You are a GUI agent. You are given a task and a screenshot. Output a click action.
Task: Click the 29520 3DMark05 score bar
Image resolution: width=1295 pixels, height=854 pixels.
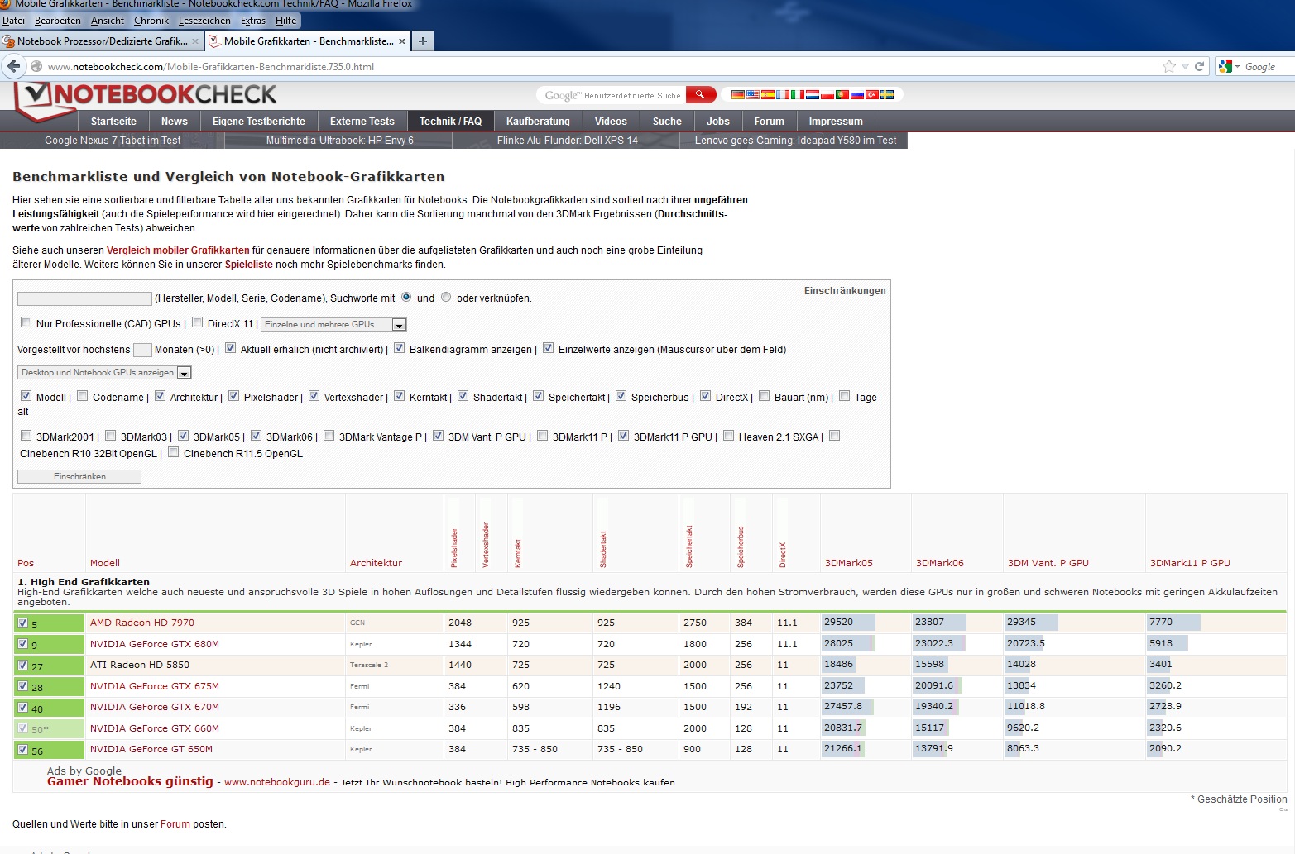(847, 622)
